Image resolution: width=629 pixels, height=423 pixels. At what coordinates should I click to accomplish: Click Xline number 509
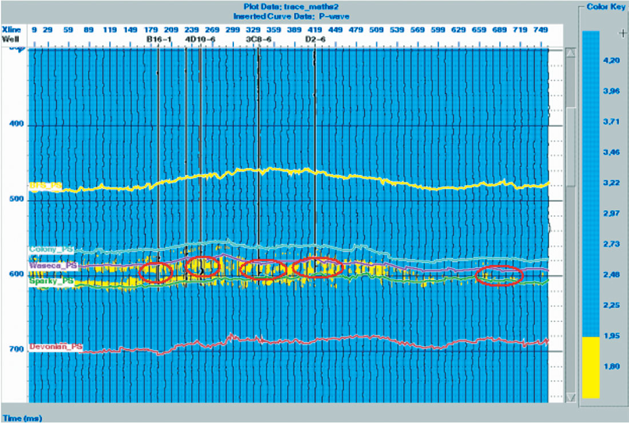click(376, 30)
